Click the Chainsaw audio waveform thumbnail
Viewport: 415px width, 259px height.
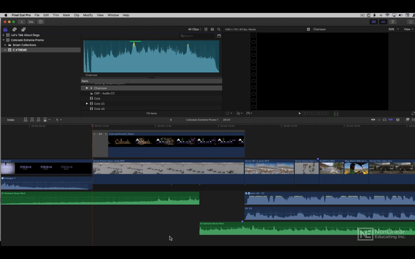click(151, 56)
